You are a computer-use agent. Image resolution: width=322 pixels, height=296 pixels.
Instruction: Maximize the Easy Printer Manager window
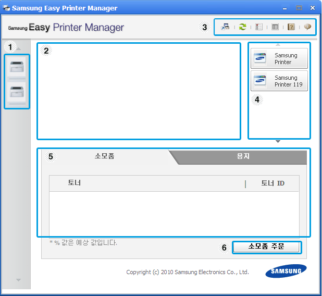(x=299, y=8)
